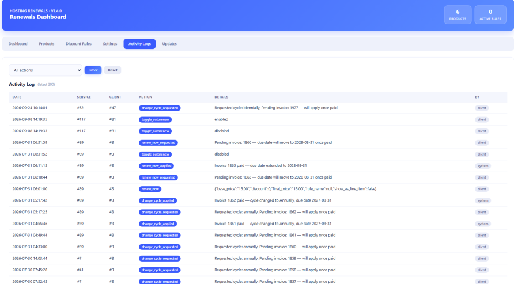Click change_cycle_requested badge for invoice 1858
Image resolution: width=514 pixels, height=284 pixels.
(160, 270)
